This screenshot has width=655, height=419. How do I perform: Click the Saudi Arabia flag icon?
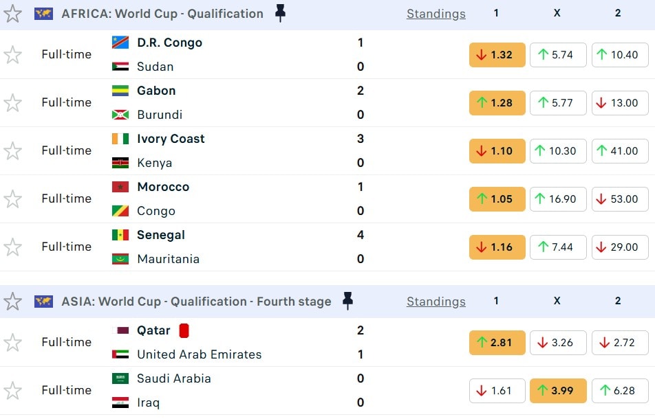pyautogui.click(x=120, y=378)
